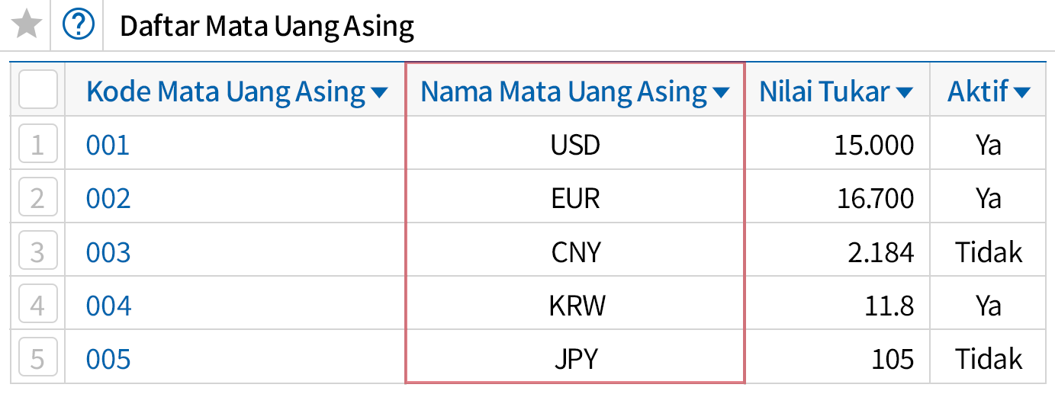Open Kode Mata Uang Asing column dropdown
The width and height of the screenshot is (1055, 394).
tap(379, 93)
